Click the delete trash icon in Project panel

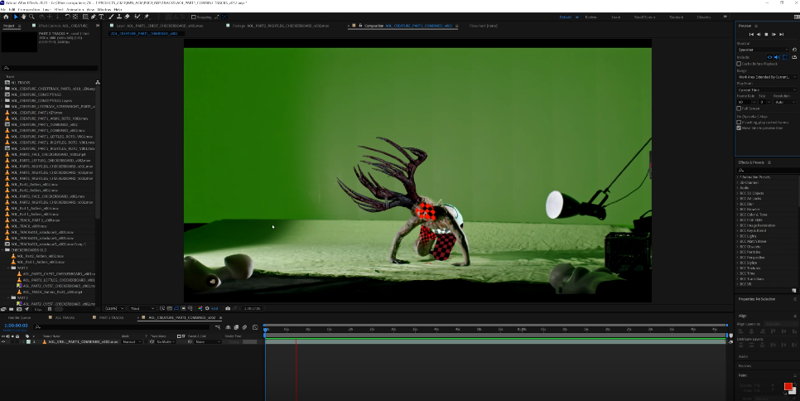50,309
